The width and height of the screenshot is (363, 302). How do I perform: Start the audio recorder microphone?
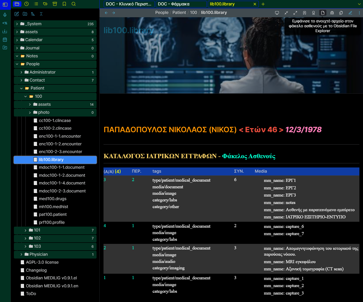click(x=5, y=15)
